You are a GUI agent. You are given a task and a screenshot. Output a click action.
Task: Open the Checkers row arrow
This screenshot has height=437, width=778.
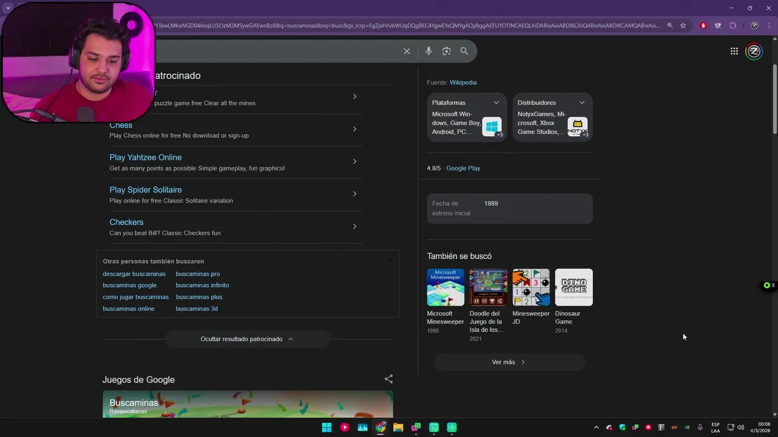pos(354,226)
